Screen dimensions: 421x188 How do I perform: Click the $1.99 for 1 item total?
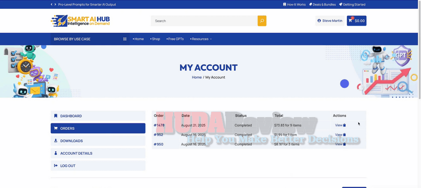pyautogui.click(x=285, y=135)
